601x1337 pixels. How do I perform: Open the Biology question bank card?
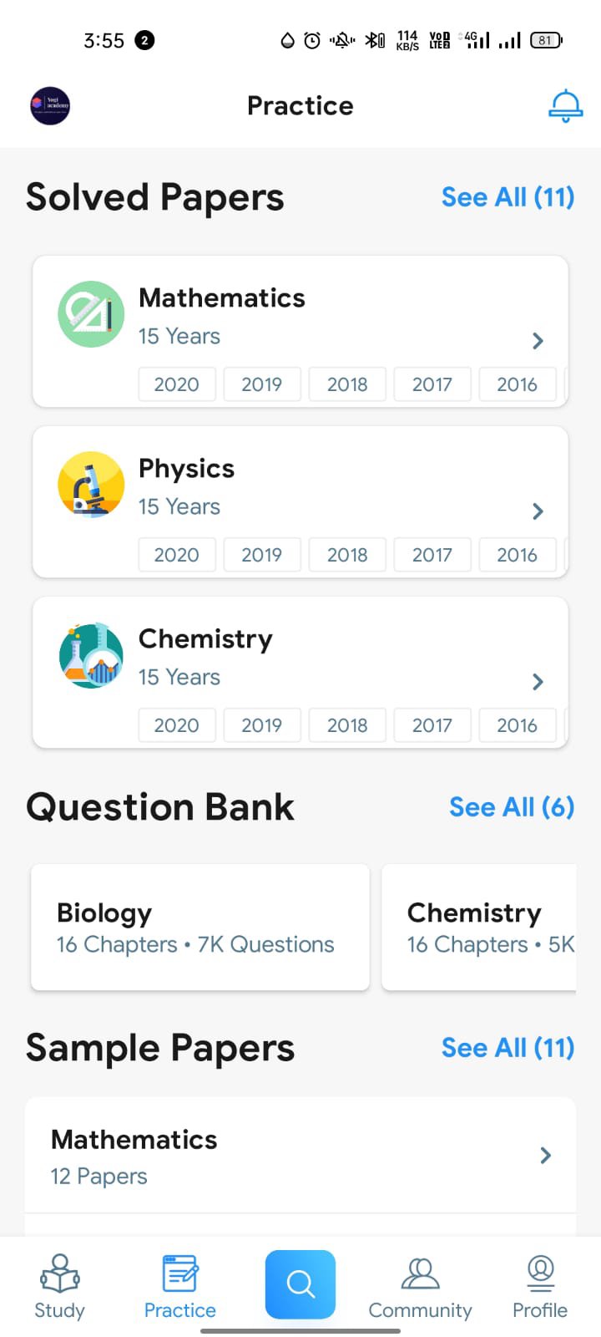tap(200, 928)
